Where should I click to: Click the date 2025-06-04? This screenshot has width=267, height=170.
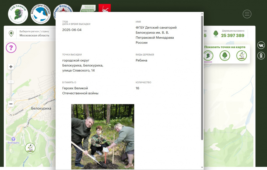72,30
